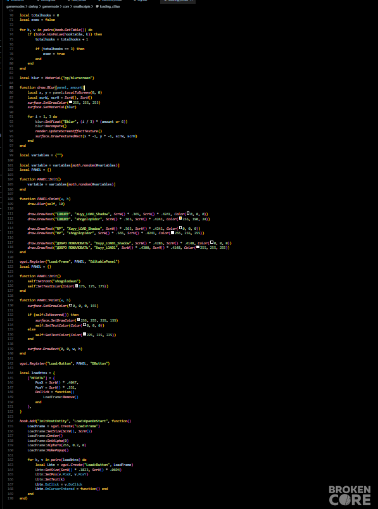378x509 pixels.
Task: Click 'hook.Add("InitPostEntity"' on line 154
Action: [x=44, y=421]
